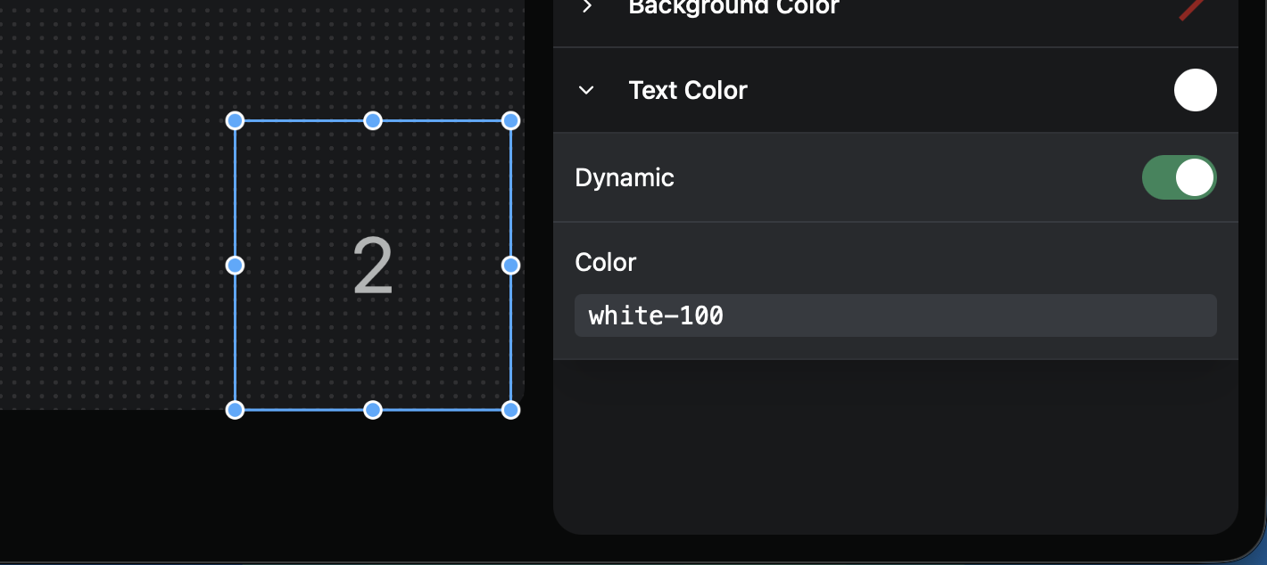Expand the Background Color section chevron
Screen dimensions: 1267x565
(x=586, y=6)
